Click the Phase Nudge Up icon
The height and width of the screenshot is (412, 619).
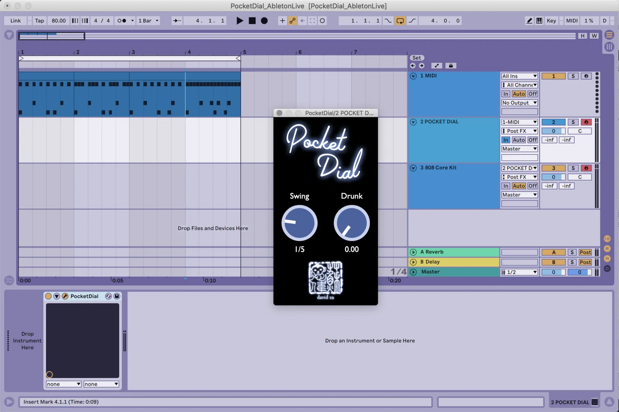[85, 21]
